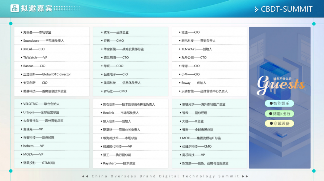Open the VELOTRIC 联合创始人 entry

pyautogui.click(x=41, y=104)
